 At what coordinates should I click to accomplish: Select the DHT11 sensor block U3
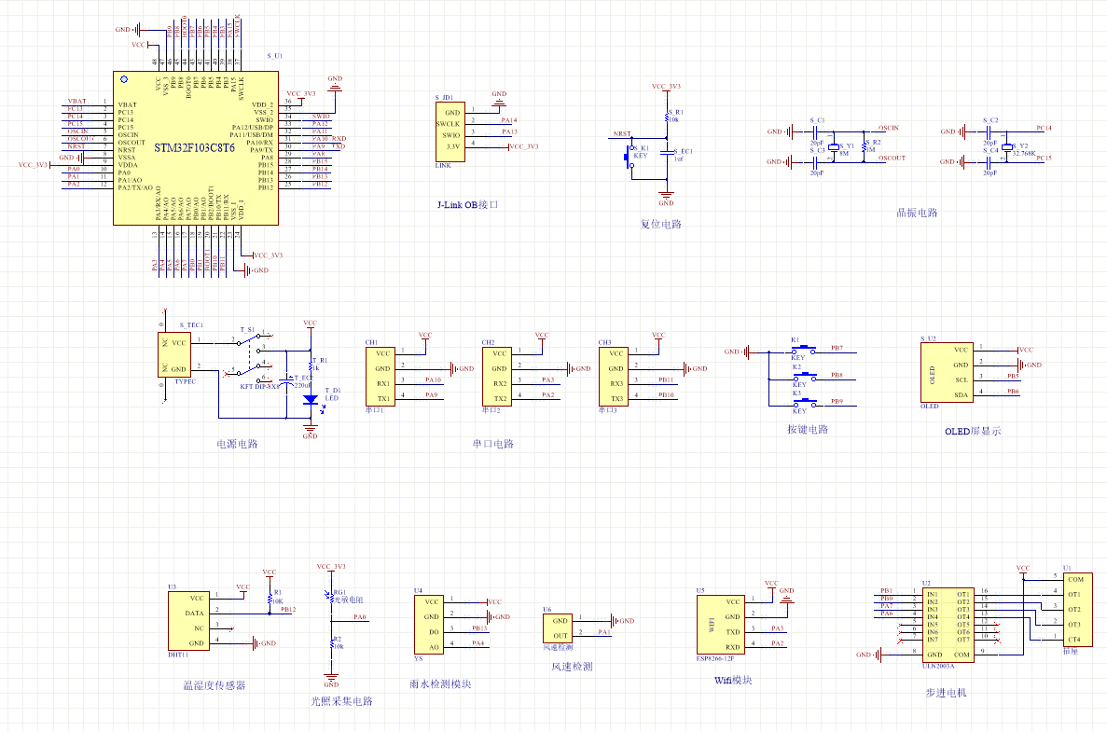point(188,622)
